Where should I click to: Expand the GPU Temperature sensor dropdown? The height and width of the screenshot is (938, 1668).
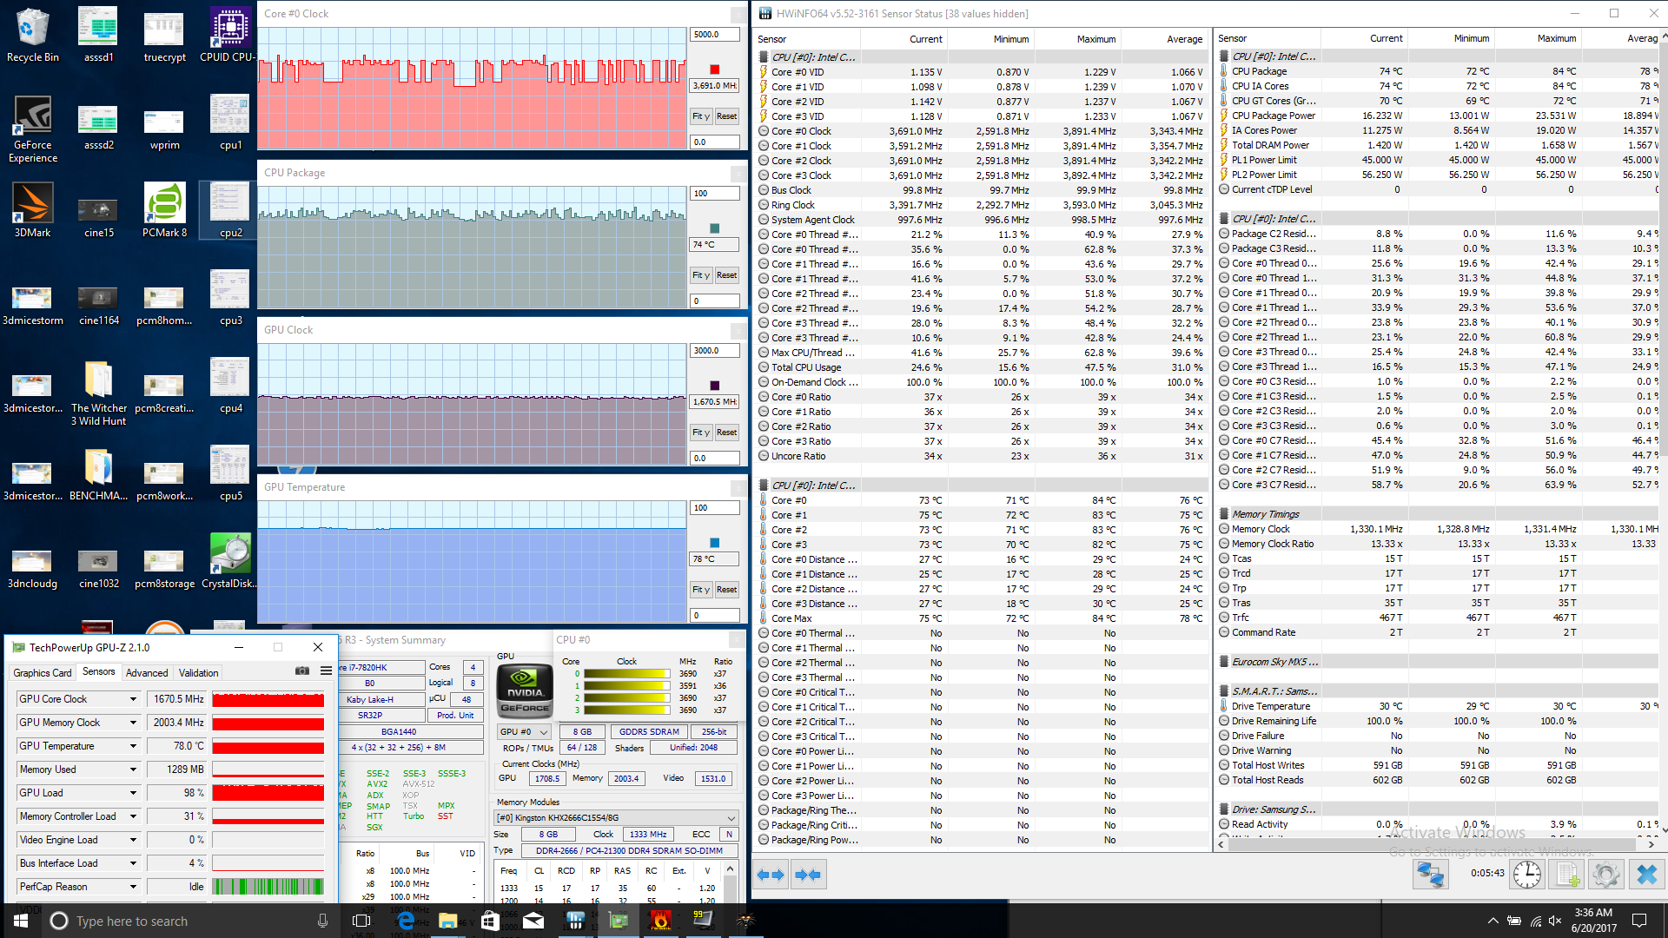click(133, 746)
